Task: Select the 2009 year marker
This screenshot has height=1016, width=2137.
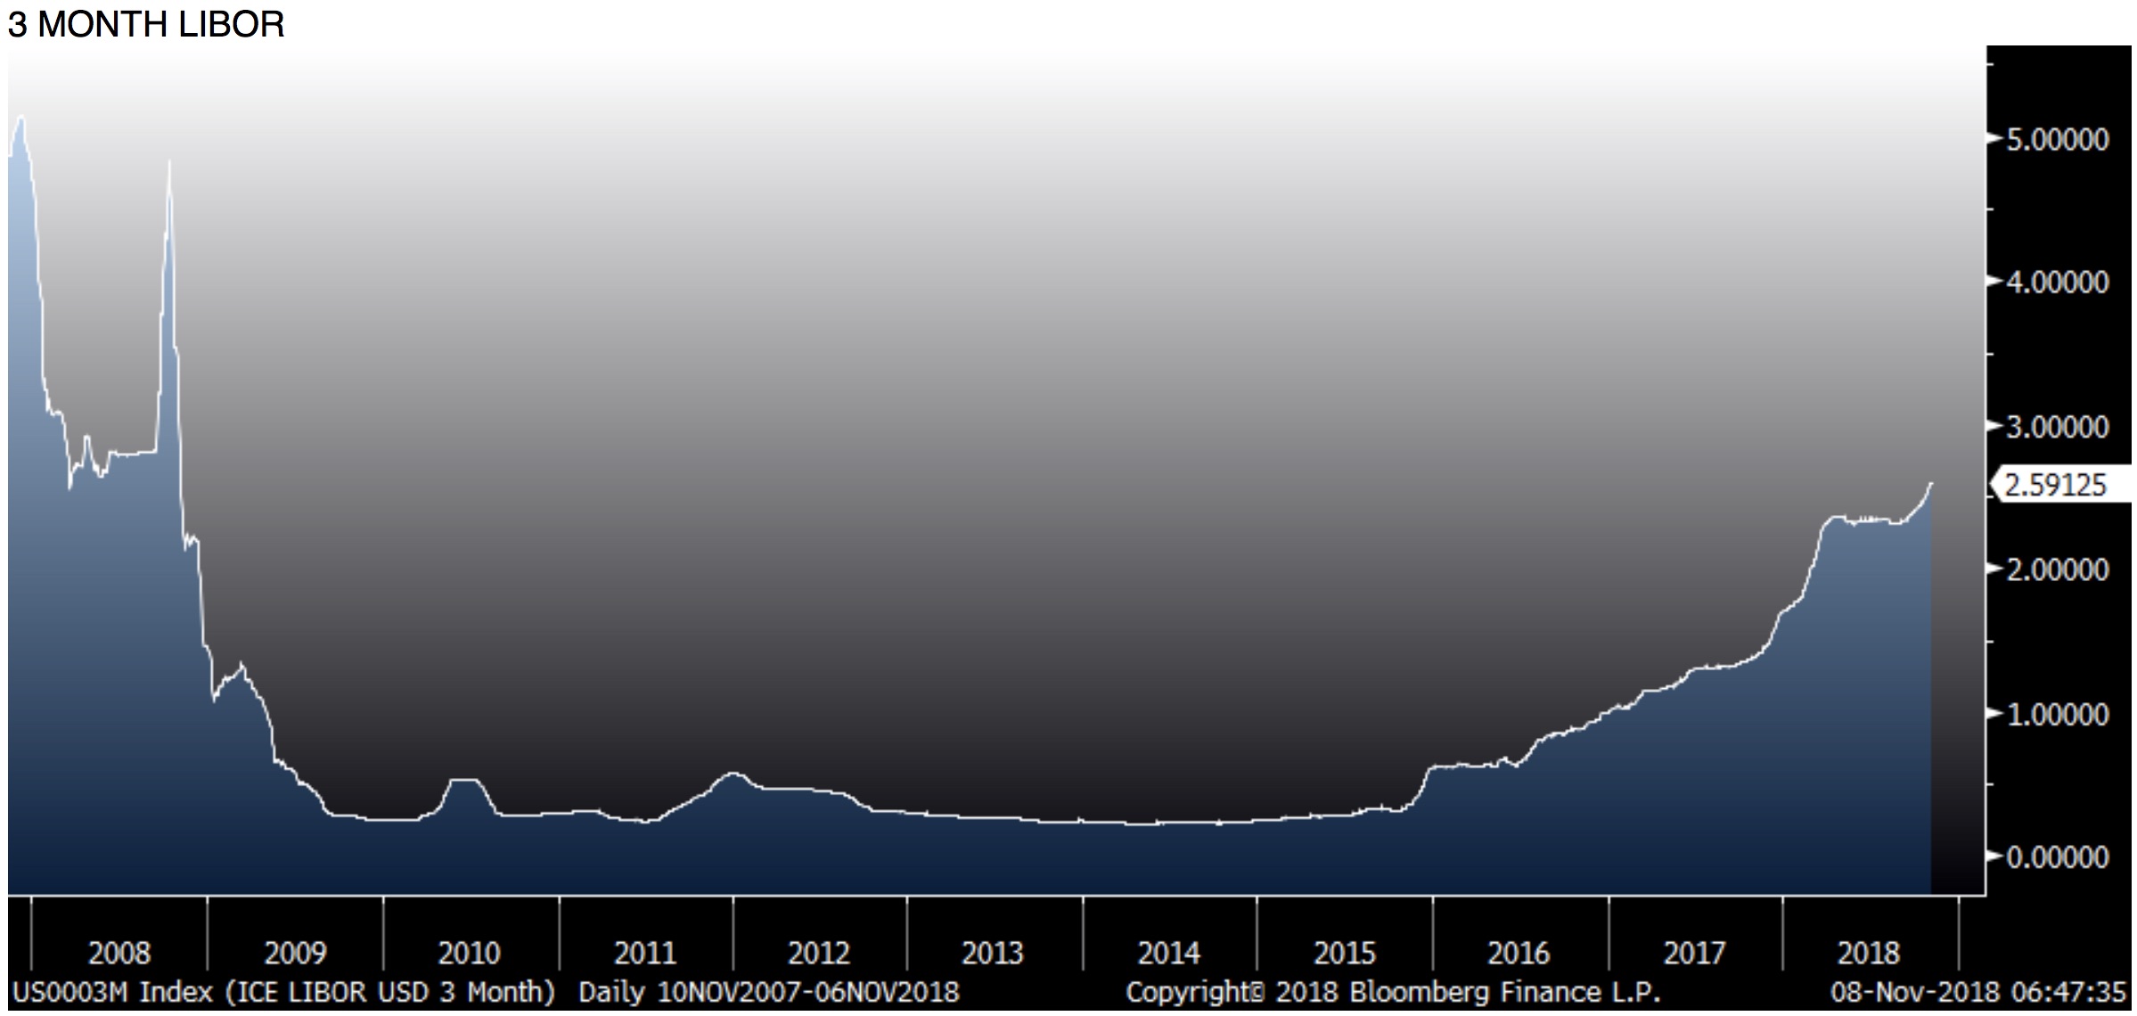Action: pyautogui.click(x=295, y=954)
